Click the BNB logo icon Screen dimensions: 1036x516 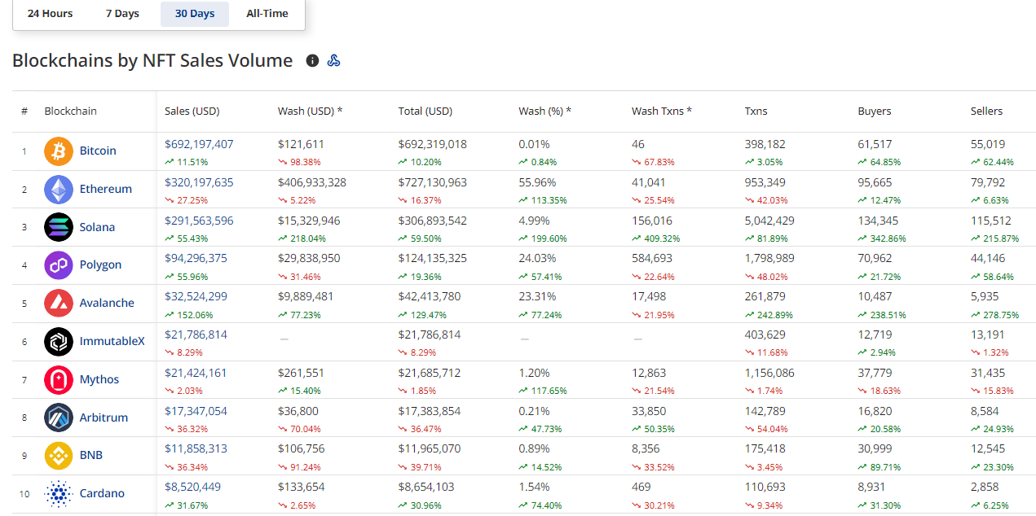point(59,456)
